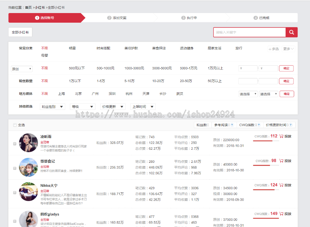Screen dimensions: 310x227
Task: Open the 等级 filter dropdown
Action: point(83,106)
